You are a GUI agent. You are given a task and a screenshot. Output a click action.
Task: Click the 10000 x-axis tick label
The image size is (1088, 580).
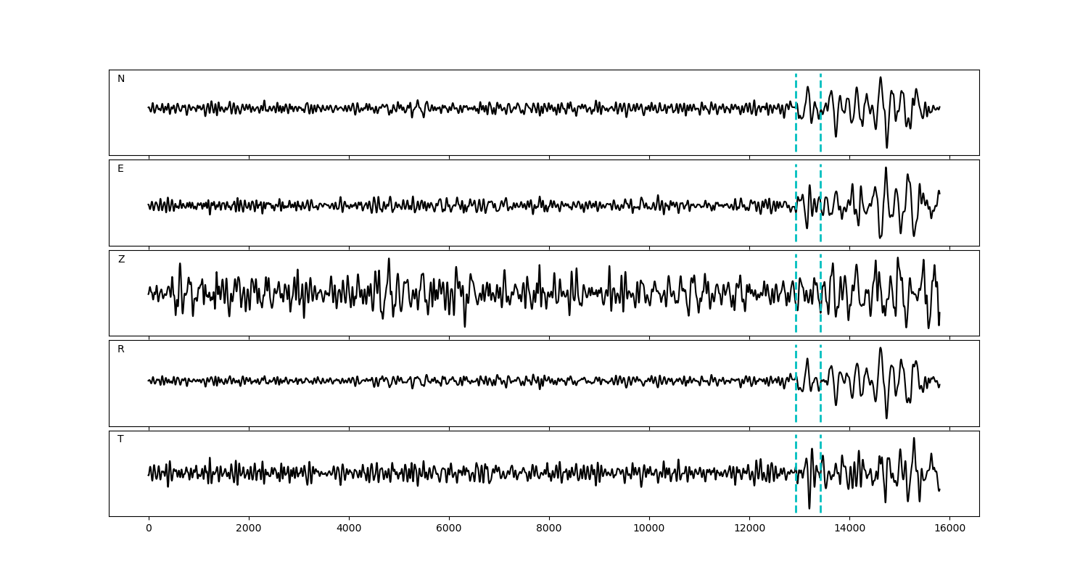pyautogui.click(x=649, y=529)
